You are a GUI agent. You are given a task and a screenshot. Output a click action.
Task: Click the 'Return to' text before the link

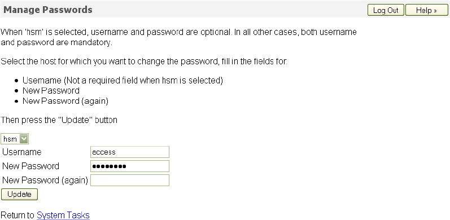18,215
